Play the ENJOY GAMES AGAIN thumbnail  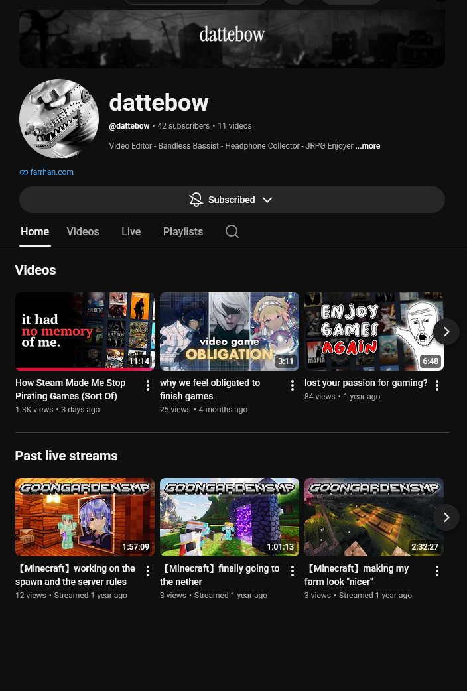pos(374,332)
